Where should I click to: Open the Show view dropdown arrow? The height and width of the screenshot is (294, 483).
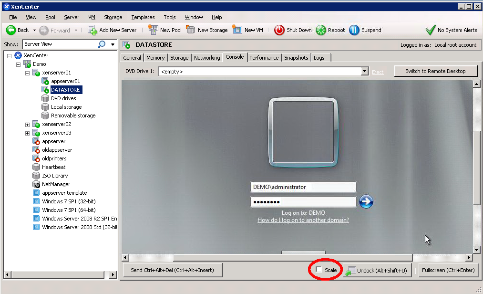[113, 44]
